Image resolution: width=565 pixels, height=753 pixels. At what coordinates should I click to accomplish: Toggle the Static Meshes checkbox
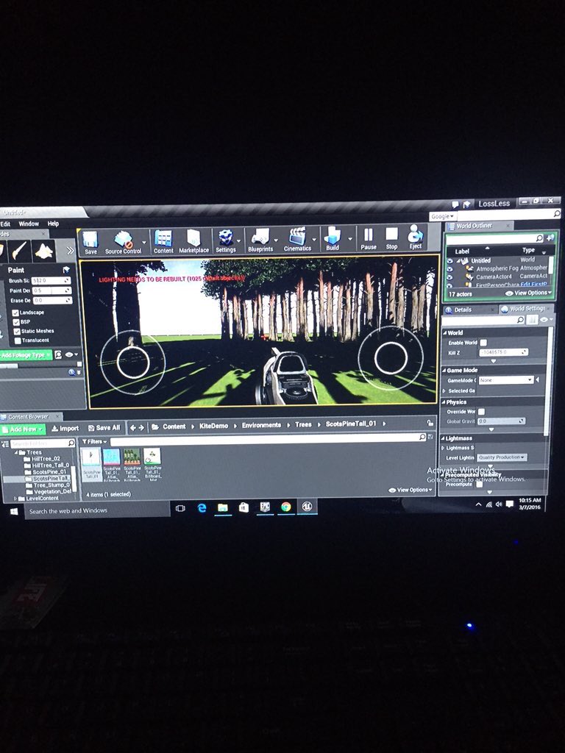point(18,332)
